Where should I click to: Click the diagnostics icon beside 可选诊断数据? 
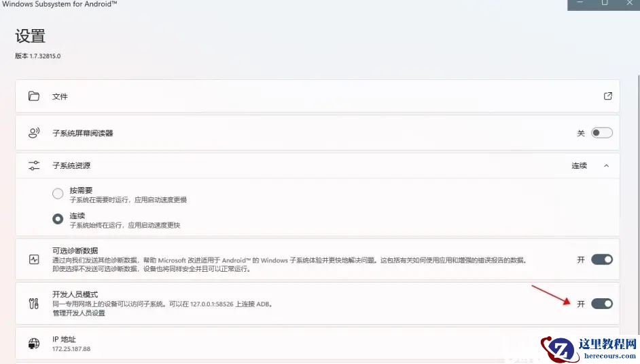coord(34,260)
